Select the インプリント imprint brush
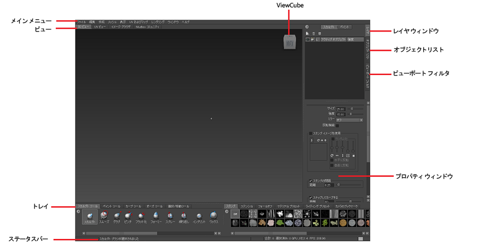 click(199, 217)
